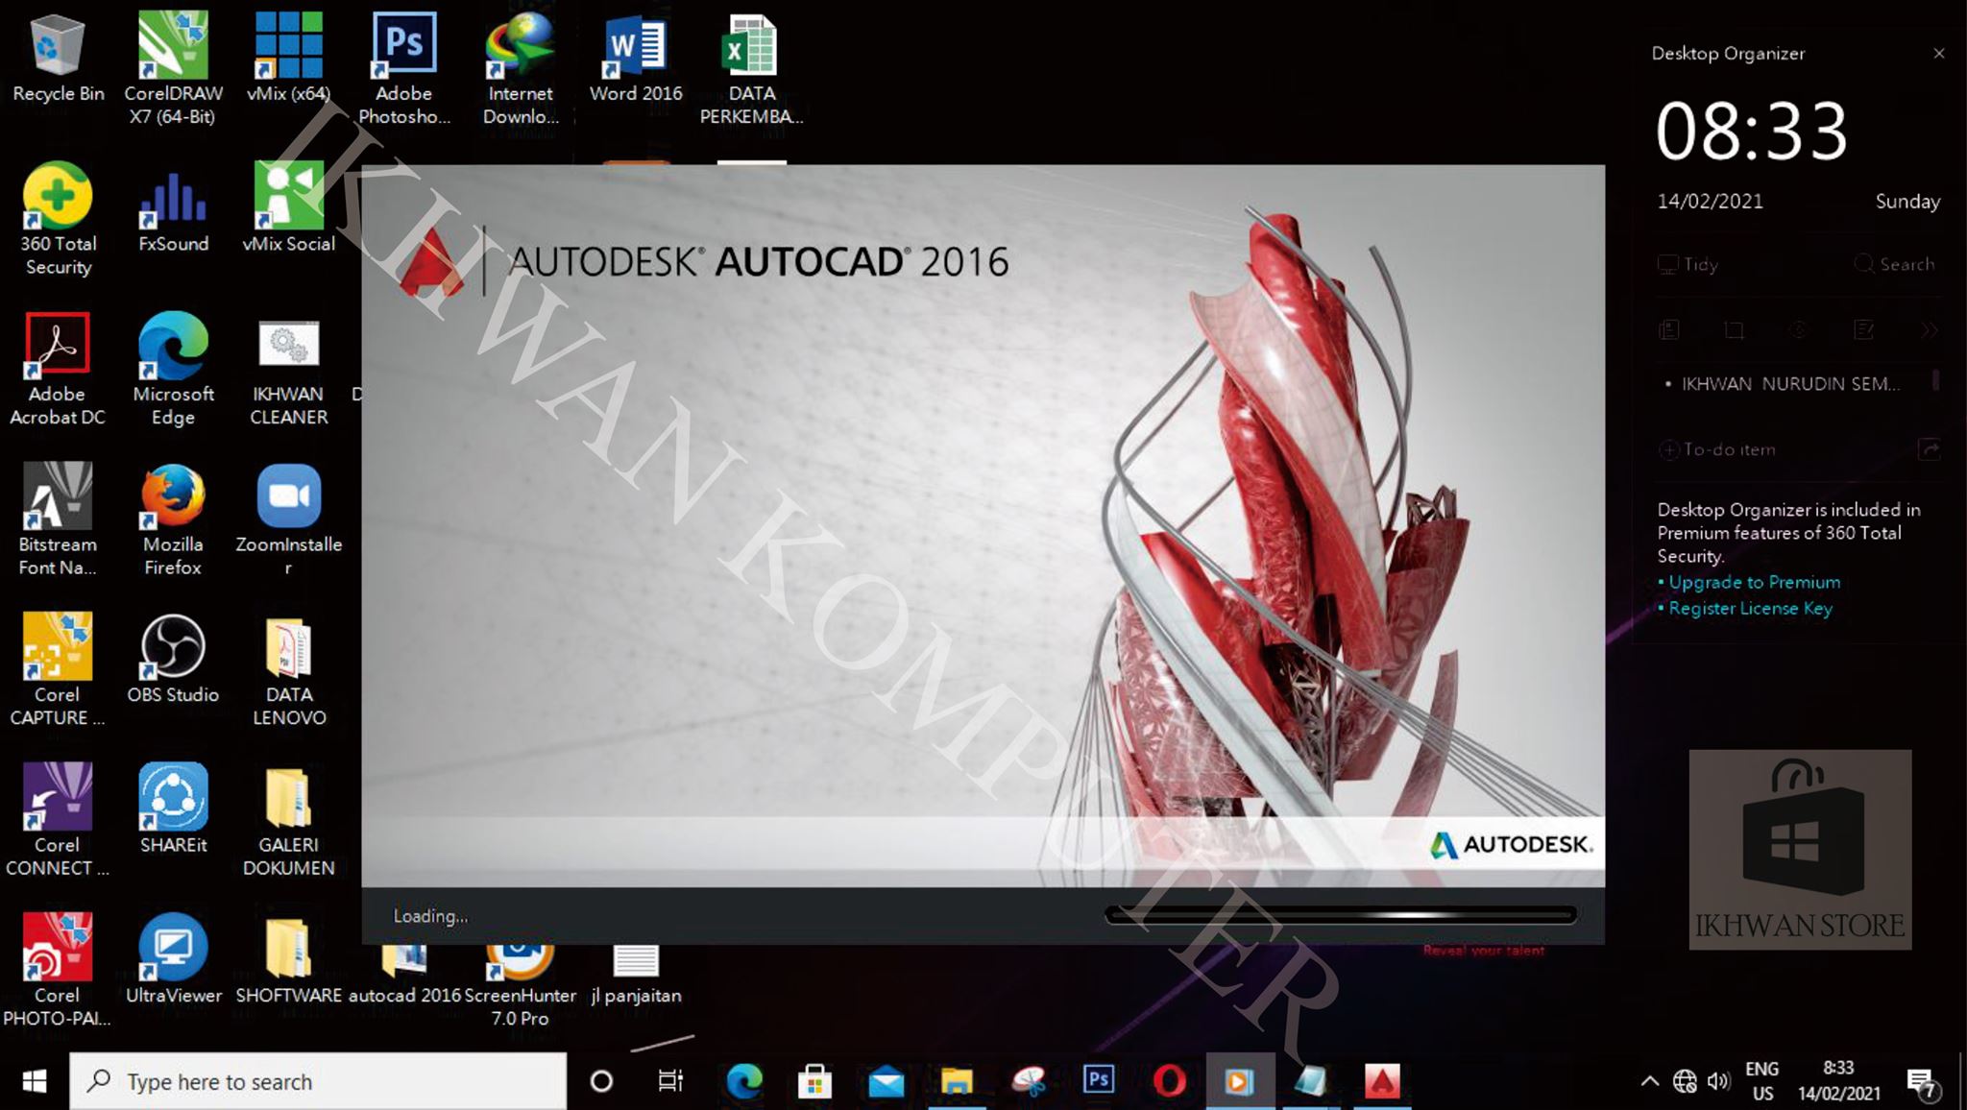This screenshot has width=1967, height=1110.
Task: Open the volume control in tray
Action: click(1718, 1082)
